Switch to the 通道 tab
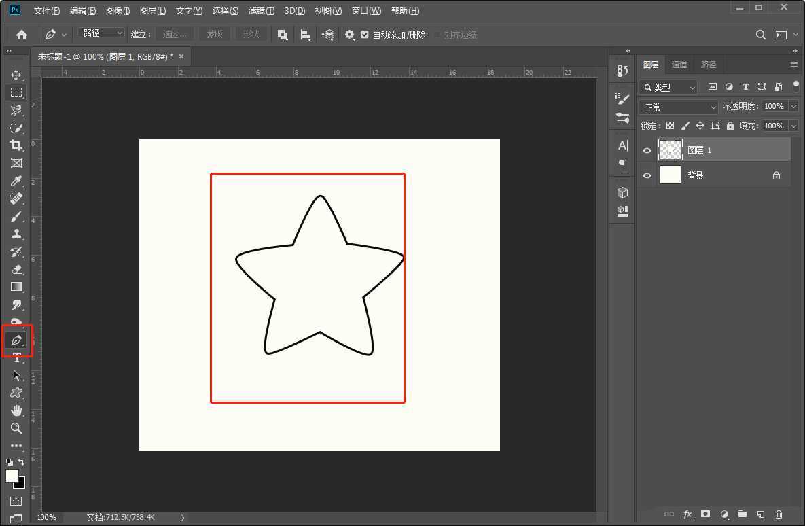 [679, 65]
